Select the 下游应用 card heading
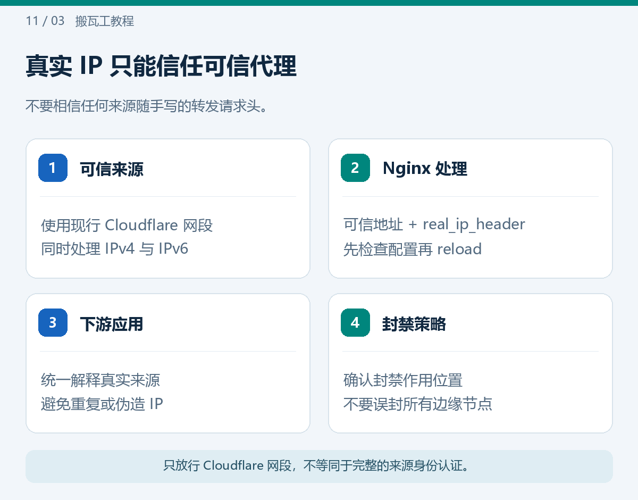 [x=112, y=323]
